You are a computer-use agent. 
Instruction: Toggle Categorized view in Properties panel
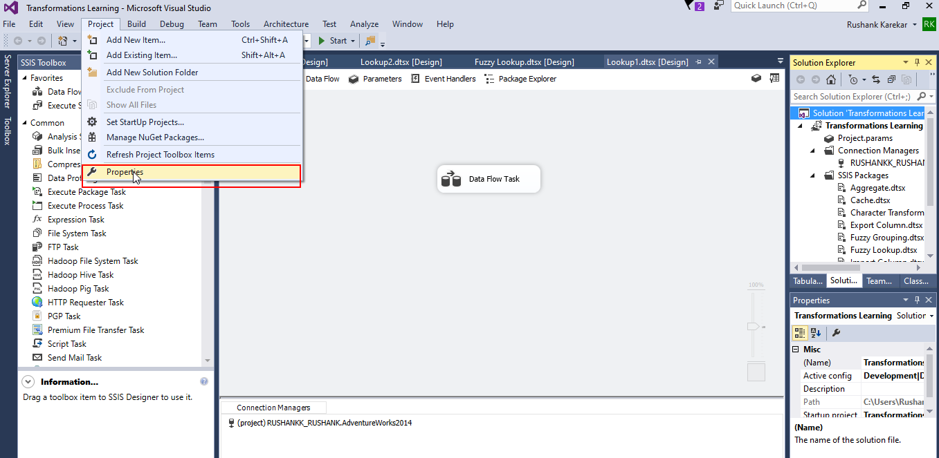pos(800,333)
